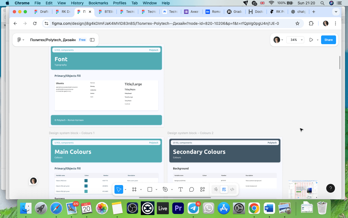Open shape tools dropdown chevron
The image size is (348, 218).
click(156, 189)
